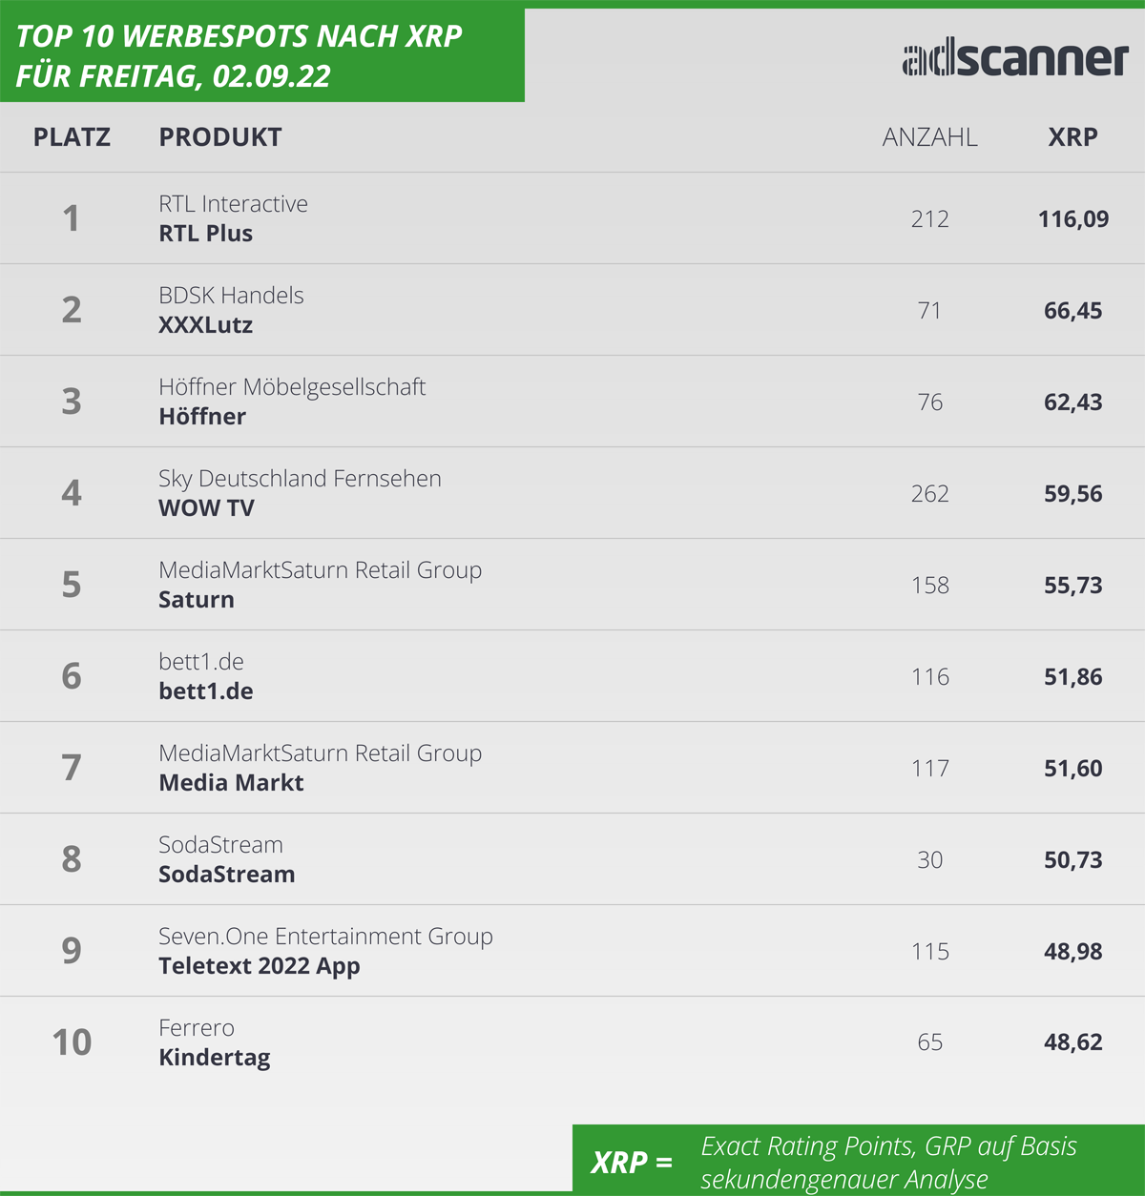This screenshot has width=1145, height=1196.
Task: Click the bett1.de bold product name
Action: pos(206,691)
